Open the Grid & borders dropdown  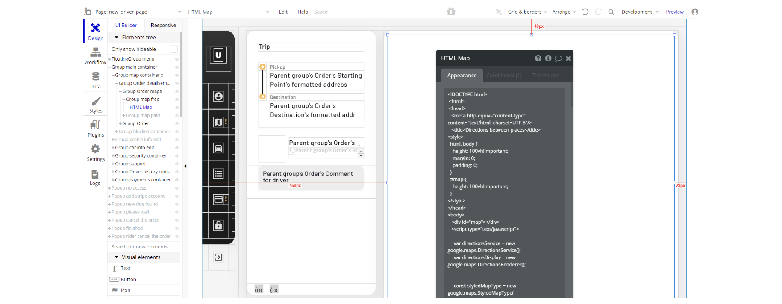(x=527, y=12)
